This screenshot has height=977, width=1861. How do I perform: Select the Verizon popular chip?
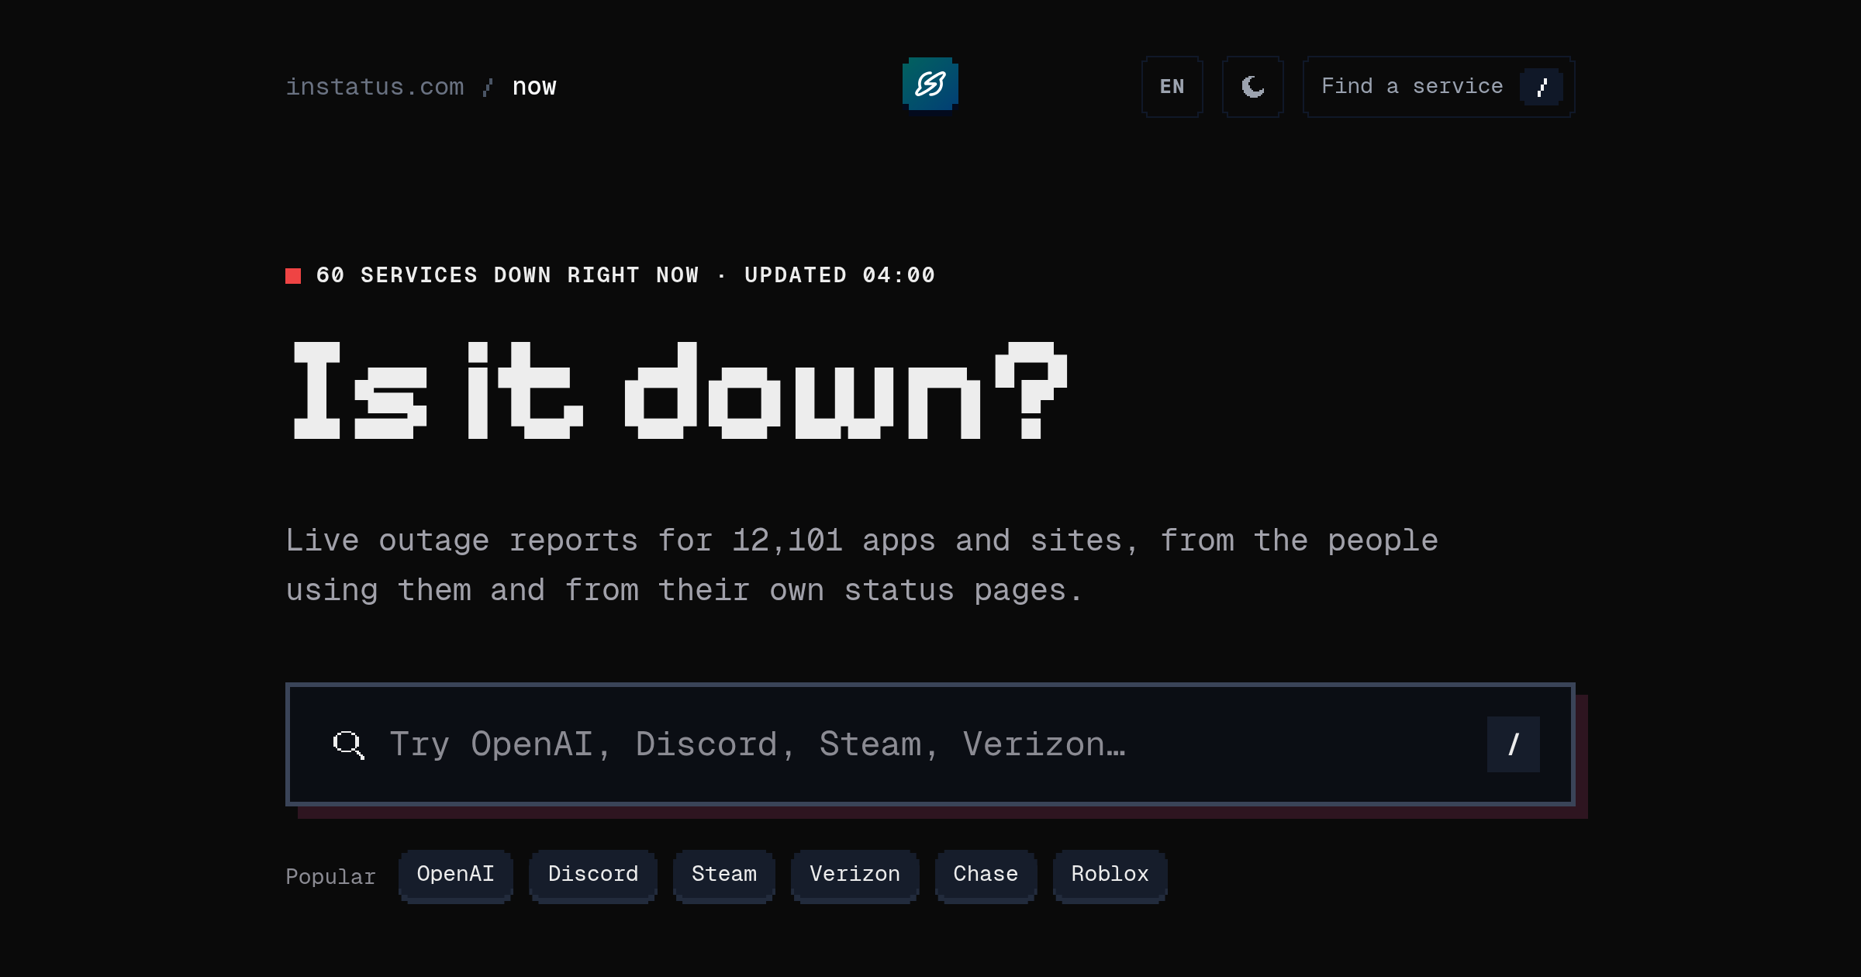pyautogui.click(x=855, y=875)
